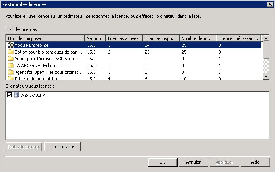Viewport: 275px width, 172px height.
Task: Sort by Licences actives column header
Action: tap(124, 38)
